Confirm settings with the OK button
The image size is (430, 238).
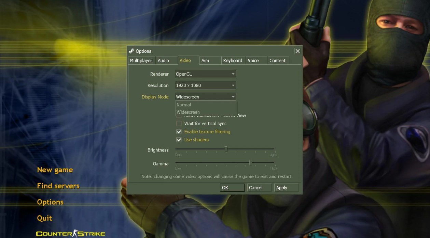(232, 188)
